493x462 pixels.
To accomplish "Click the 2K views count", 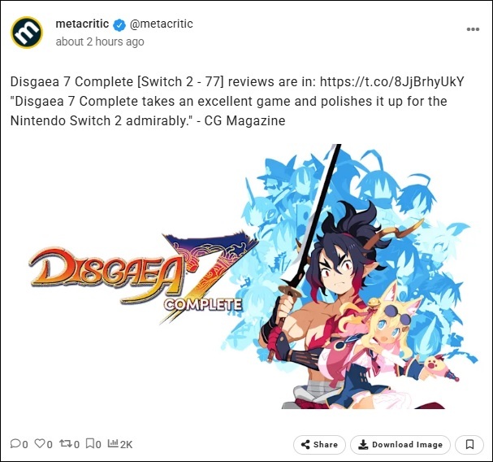I will point(126,444).
